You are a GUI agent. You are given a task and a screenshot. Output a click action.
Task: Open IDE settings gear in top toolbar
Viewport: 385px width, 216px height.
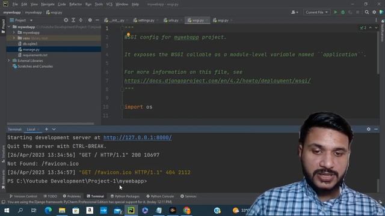point(374,12)
